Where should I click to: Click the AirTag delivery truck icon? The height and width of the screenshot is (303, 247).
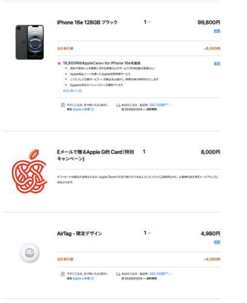click(118, 274)
